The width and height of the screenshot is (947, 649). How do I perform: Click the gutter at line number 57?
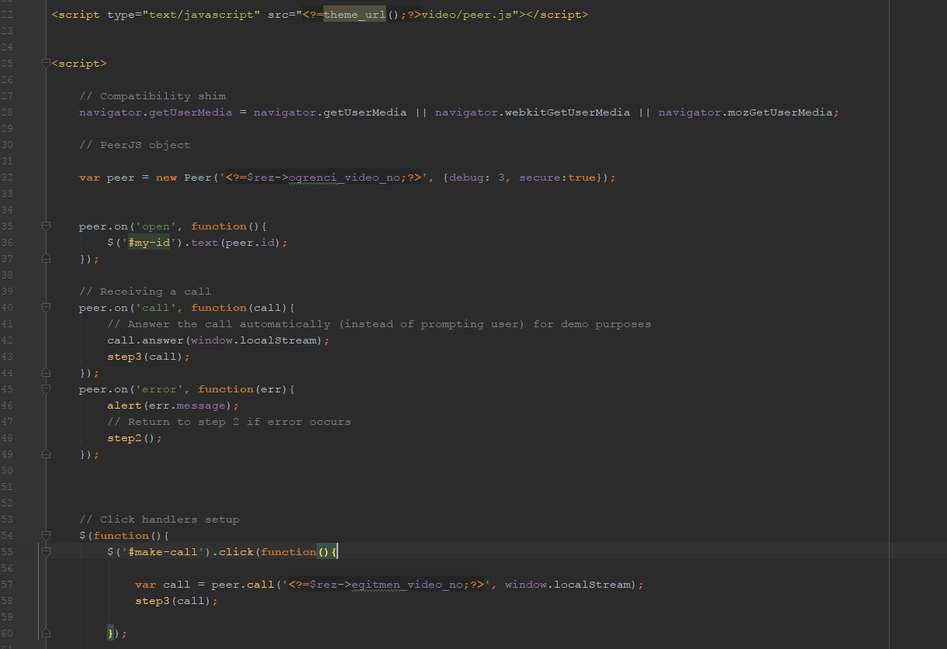7,585
